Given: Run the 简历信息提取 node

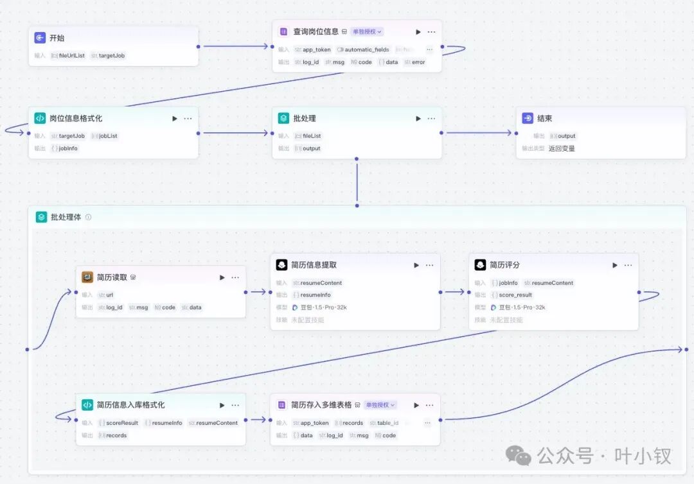Looking at the screenshot, I should [x=416, y=265].
